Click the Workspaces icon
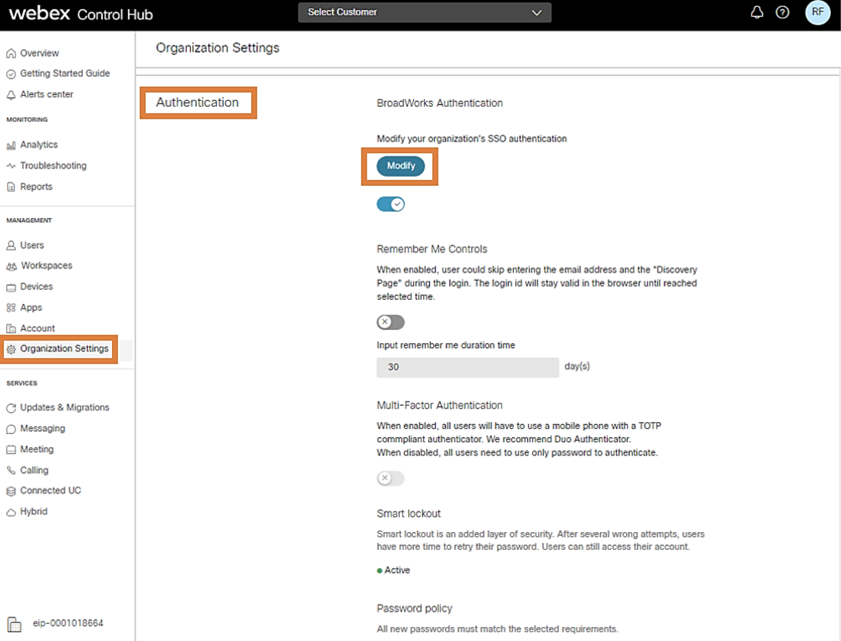The image size is (841, 641). (11, 266)
